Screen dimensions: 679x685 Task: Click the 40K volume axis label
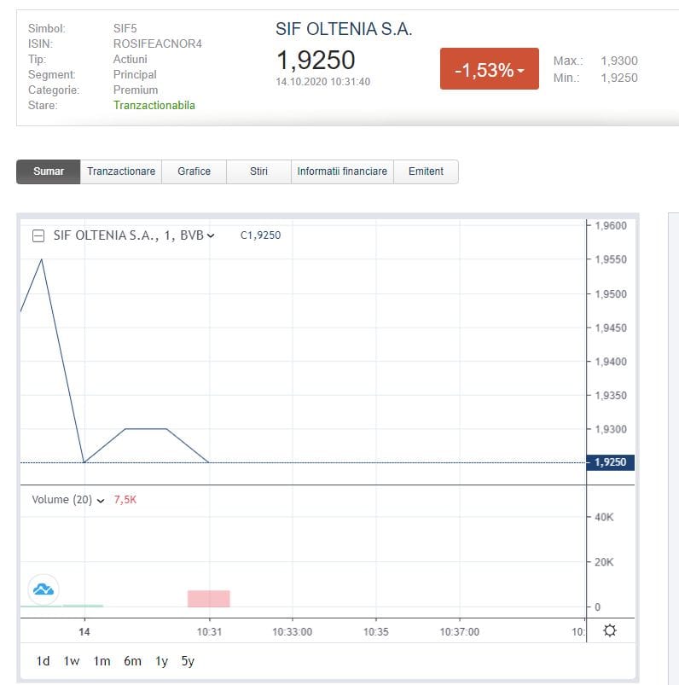[604, 517]
